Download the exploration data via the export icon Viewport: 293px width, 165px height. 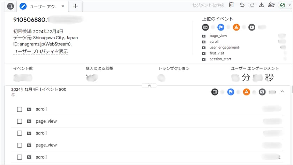[262, 5]
